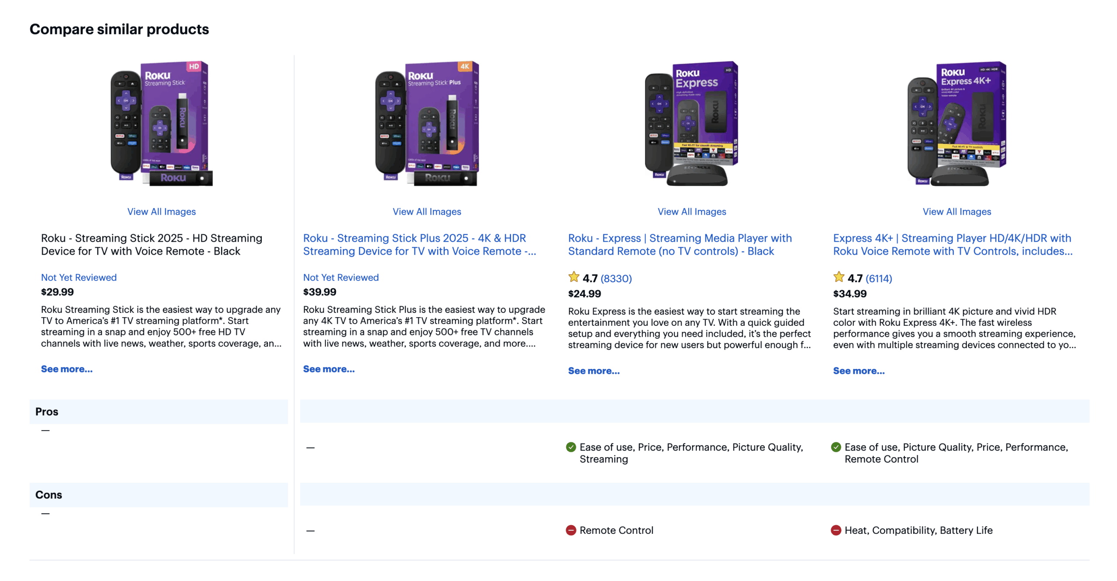Open the Roku Express Streaming Media Player link

point(679,245)
